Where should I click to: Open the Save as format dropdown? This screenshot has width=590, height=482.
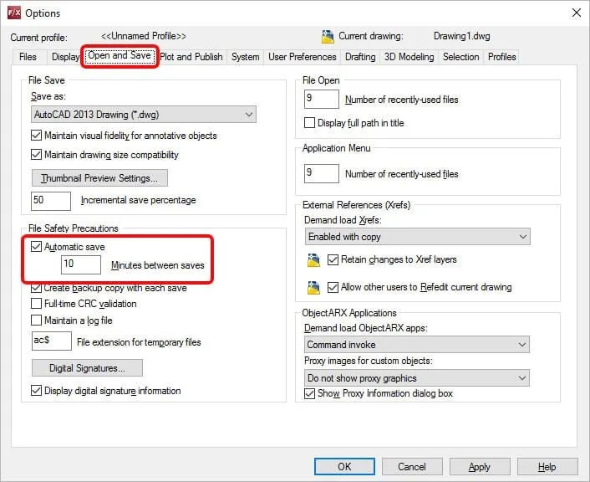pyautogui.click(x=144, y=114)
